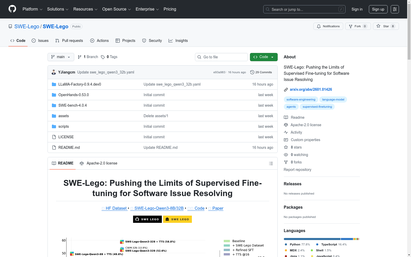The image size is (411, 257).
Task: Click the Notifications bell icon
Action: pyautogui.click(x=319, y=26)
